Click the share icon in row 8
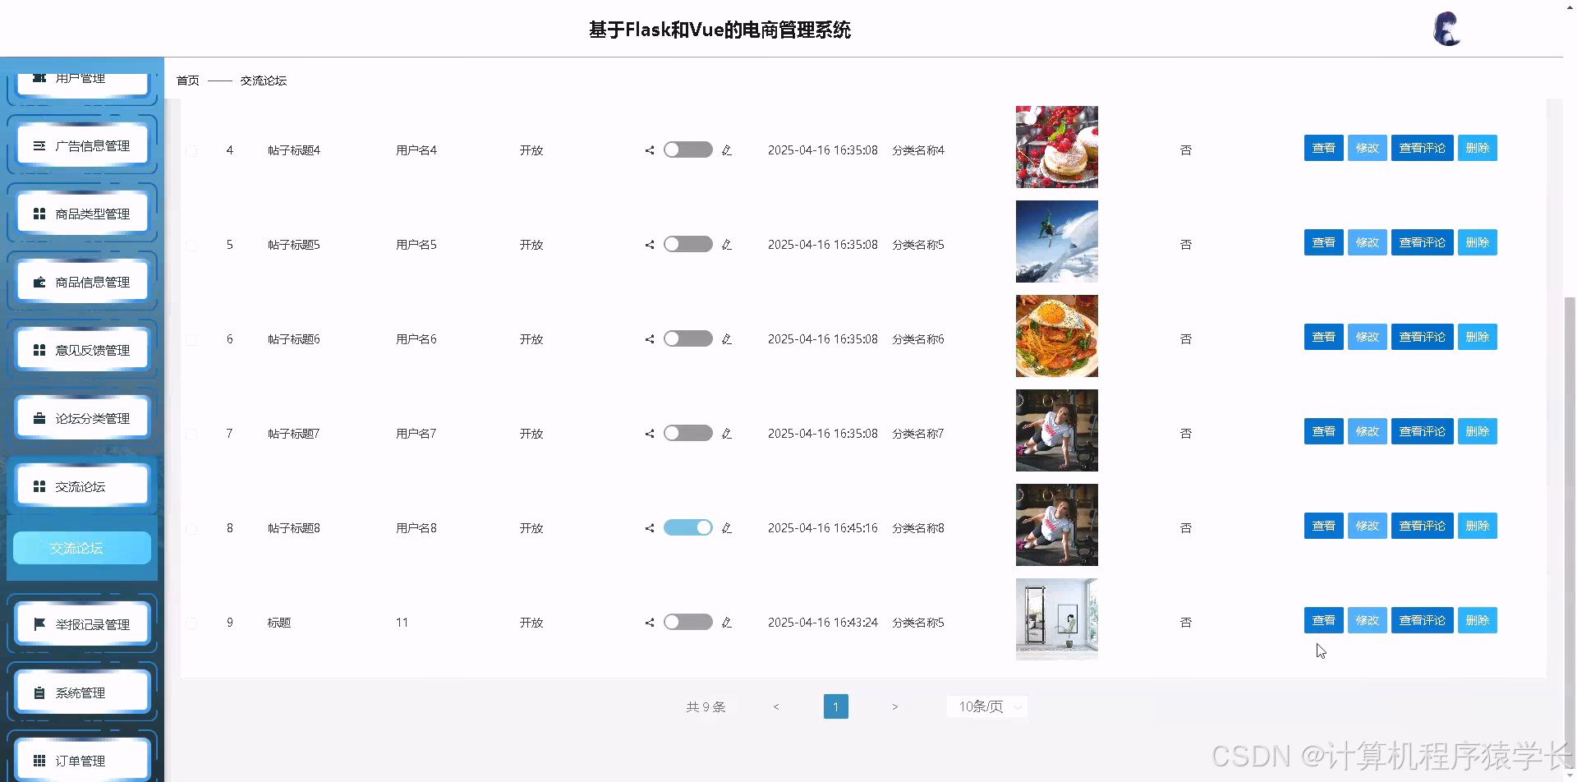1577x782 pixels. click(x=650, y=528)
